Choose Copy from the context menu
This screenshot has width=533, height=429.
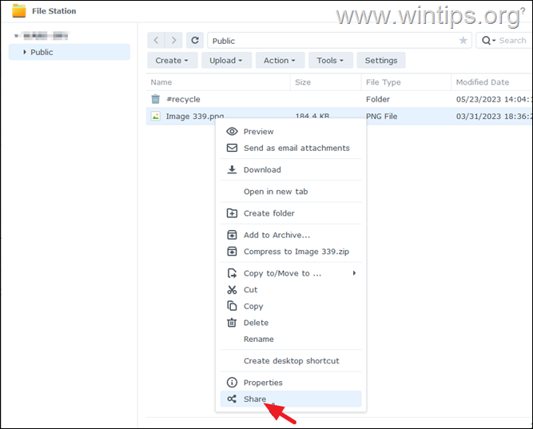coord(291,306)
